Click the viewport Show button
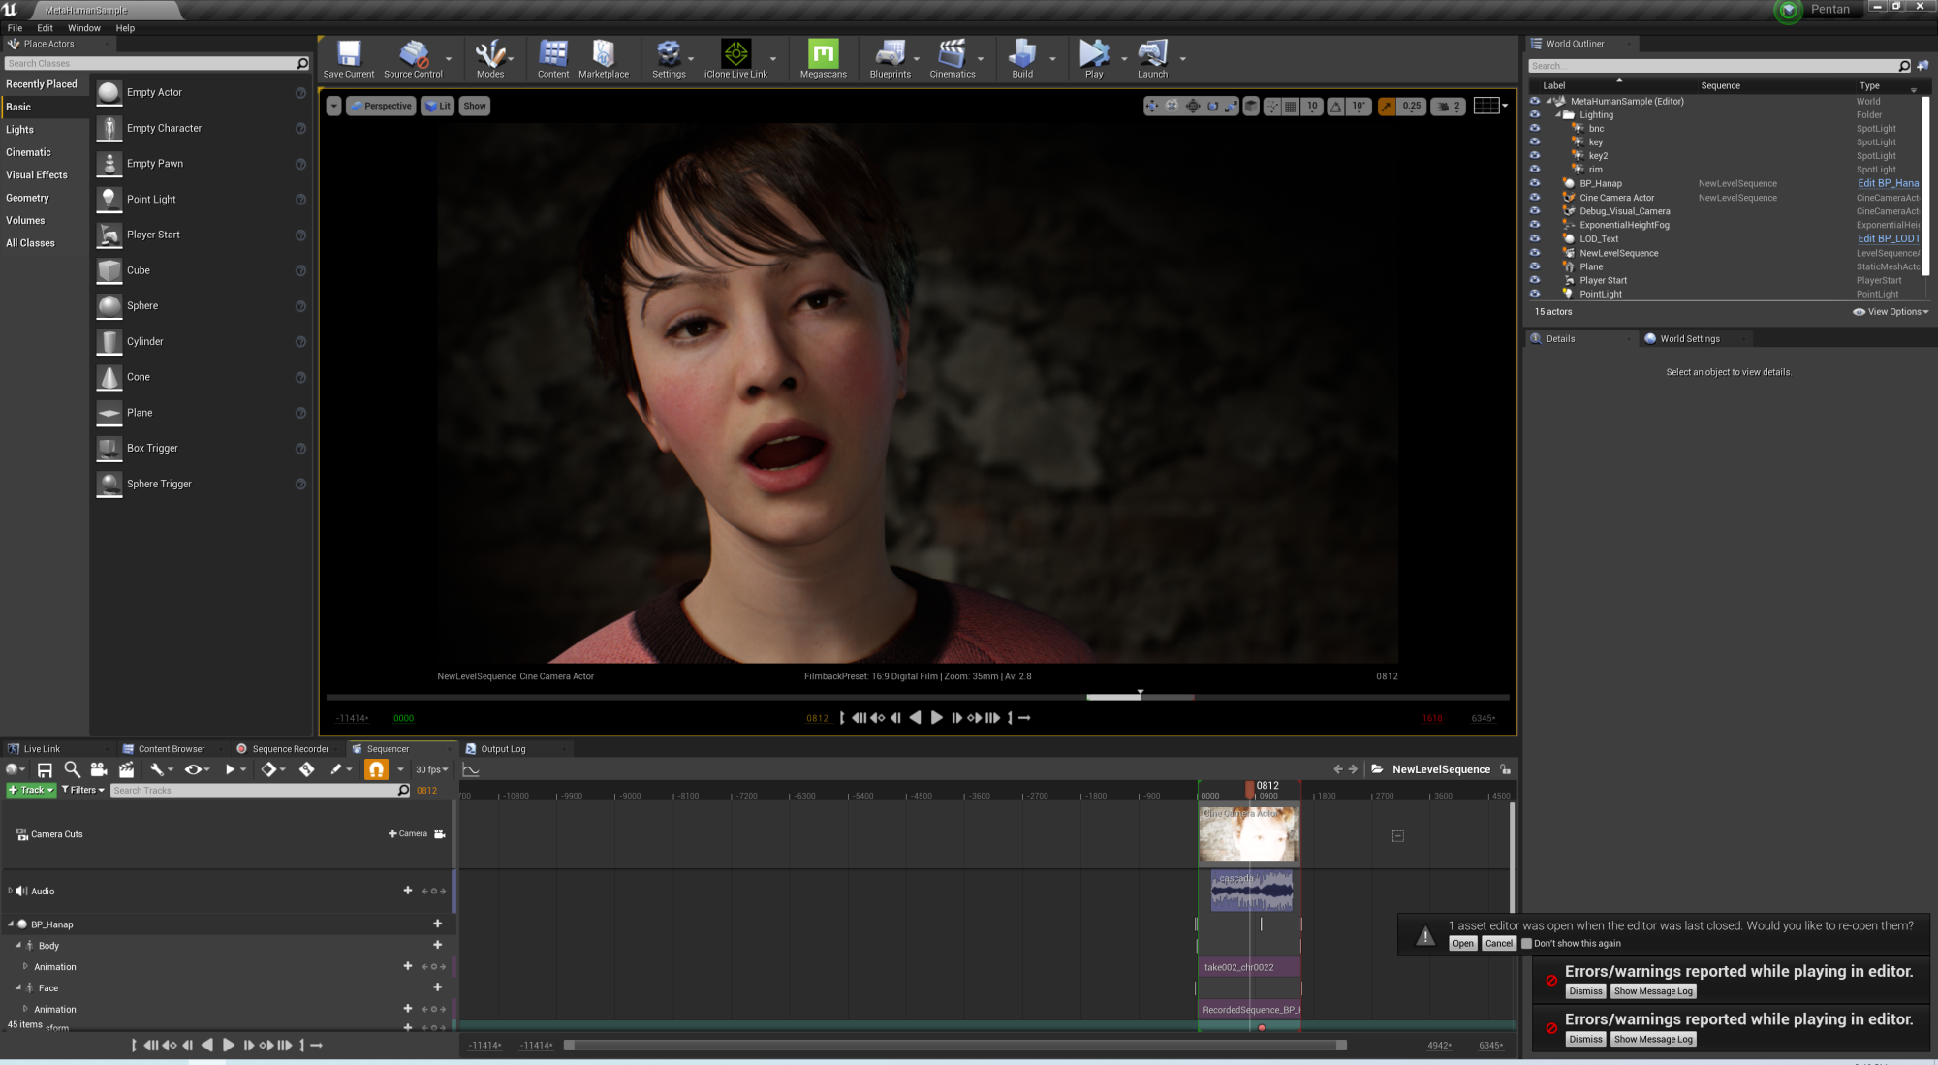The width and height of the screenshot is (1938, 1065). pos(475,106)
